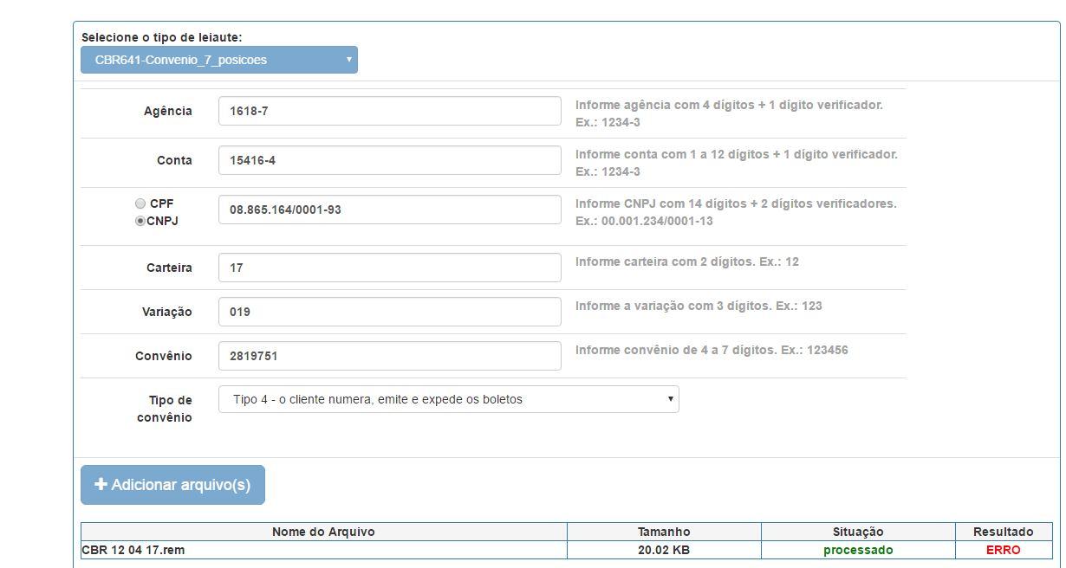Click the processado status cell
Viewport: 1066px width, 568px height.
click(858, 550)
